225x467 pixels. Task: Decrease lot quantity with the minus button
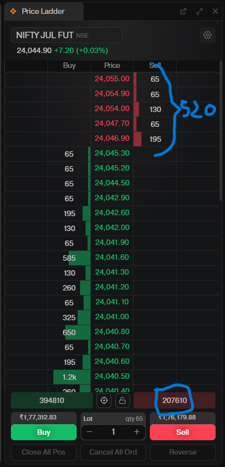(90, 432)
